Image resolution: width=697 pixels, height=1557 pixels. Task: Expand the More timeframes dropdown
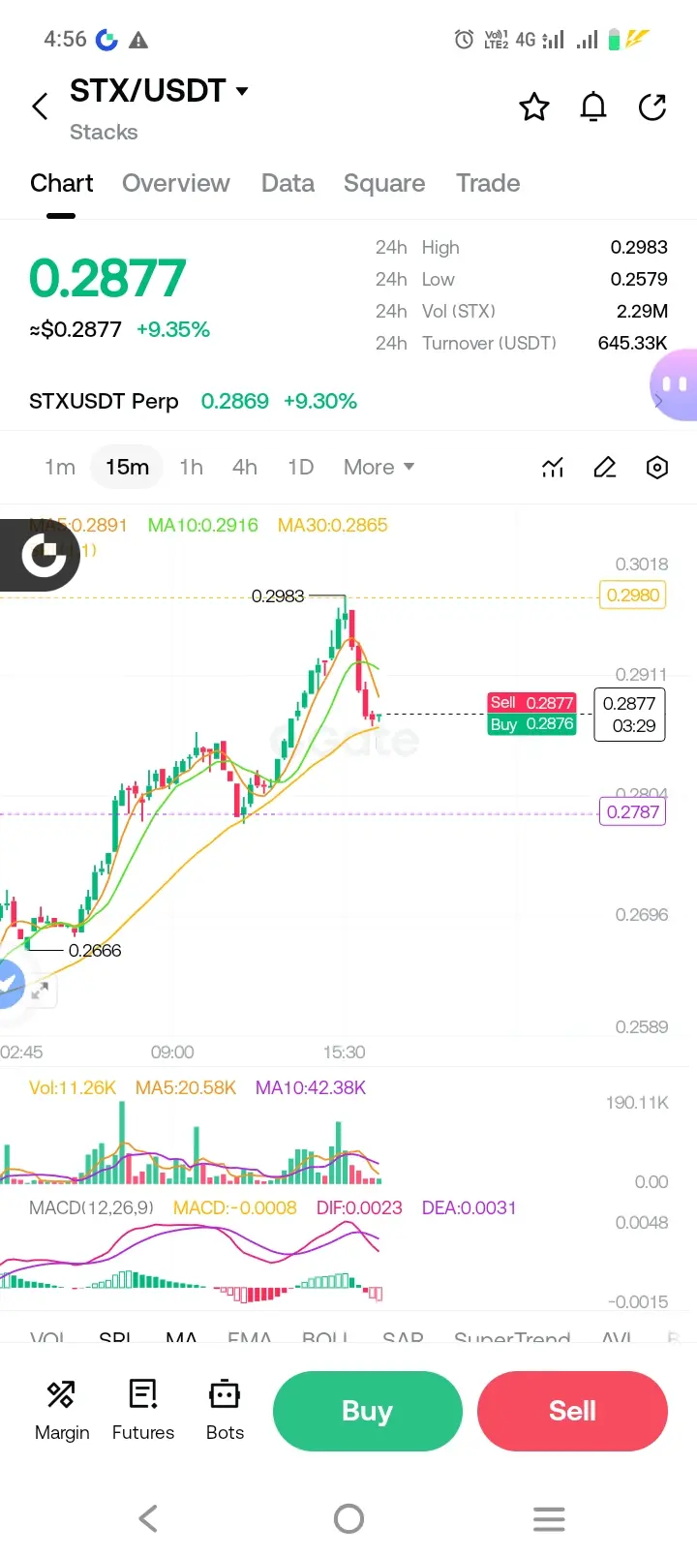pyautogui.click(x=379, y=467)
